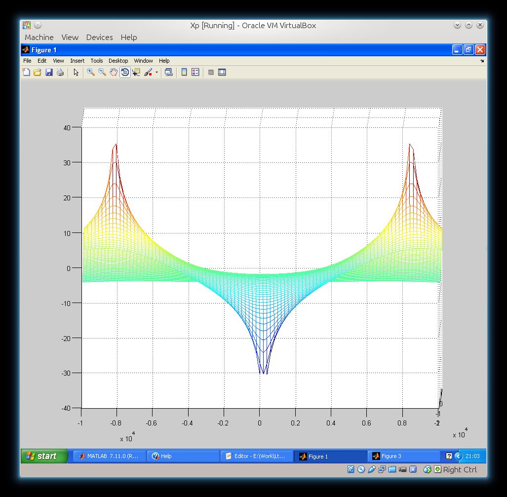Insert a colorbar via toolbar icon
This screenshot has height=497, width=507.
point(184,72)
